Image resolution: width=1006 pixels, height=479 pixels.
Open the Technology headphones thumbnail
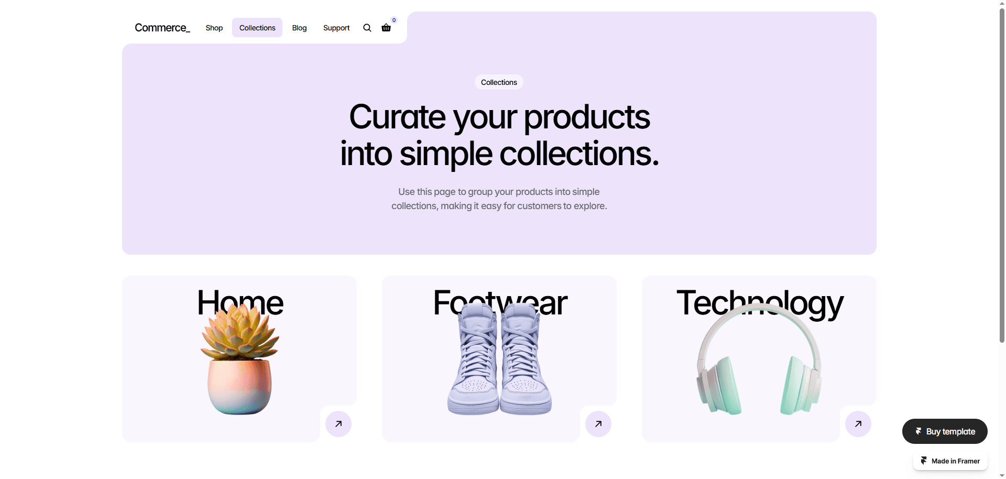coord(759,360)
